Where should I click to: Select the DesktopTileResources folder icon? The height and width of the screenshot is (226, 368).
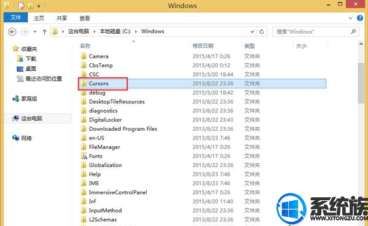83,101
